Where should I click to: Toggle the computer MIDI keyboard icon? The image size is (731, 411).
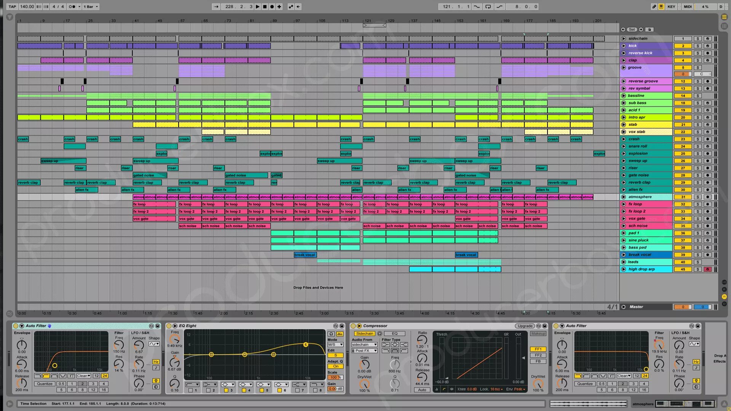[x=661, y=6]
